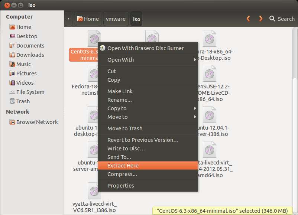Select the ubuntu desktop ISO disc icon

point(93,115)
